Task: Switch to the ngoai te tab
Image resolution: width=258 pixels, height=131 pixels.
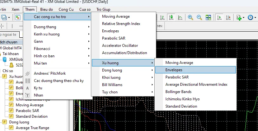Action: click(9, 34)
